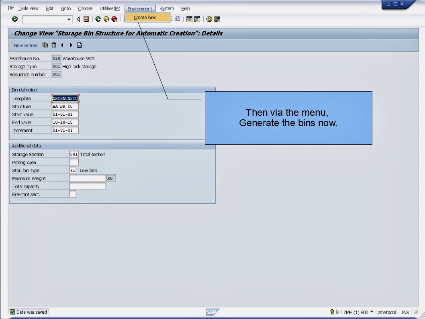This screenshot has width=425, height=319.
Task: Click the Data was saved status message
Action: point(29,312)
